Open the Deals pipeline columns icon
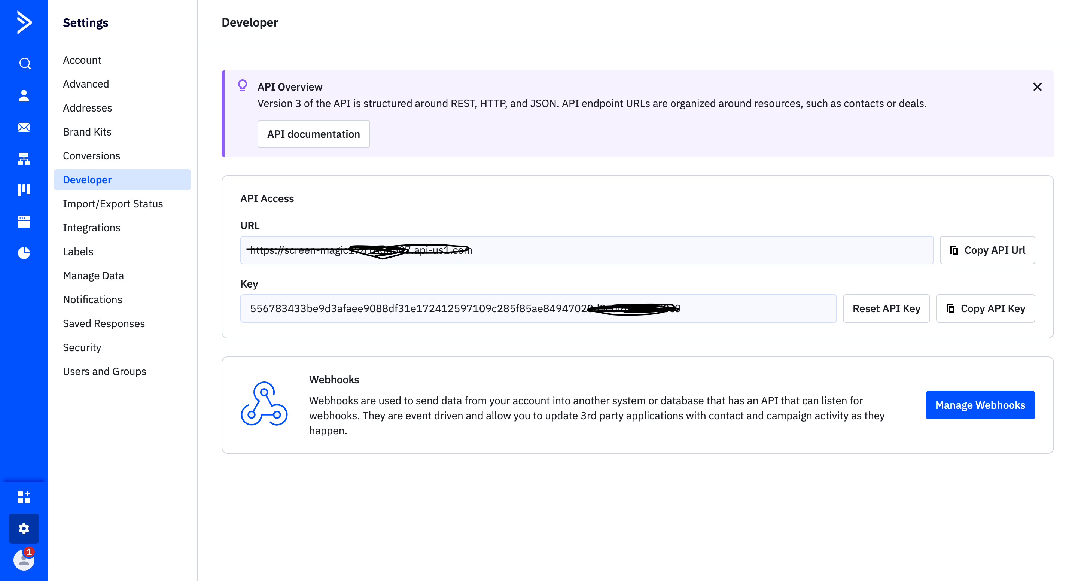This screenshot has width=1078, height=581. [24, 190]
